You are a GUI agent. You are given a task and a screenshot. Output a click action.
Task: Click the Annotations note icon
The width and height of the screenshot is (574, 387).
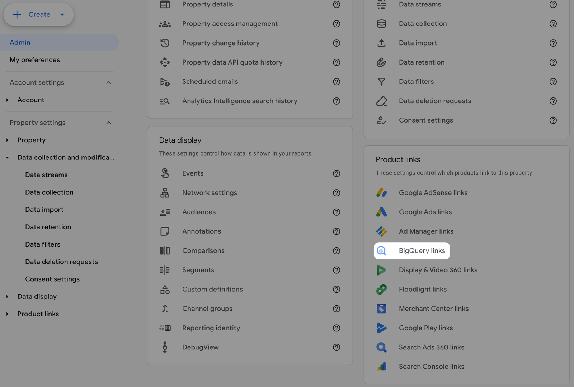[165, 231]
